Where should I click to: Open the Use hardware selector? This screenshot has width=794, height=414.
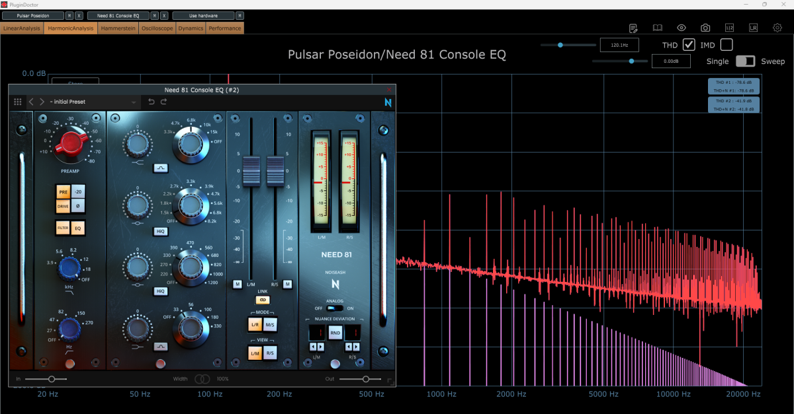203,15
